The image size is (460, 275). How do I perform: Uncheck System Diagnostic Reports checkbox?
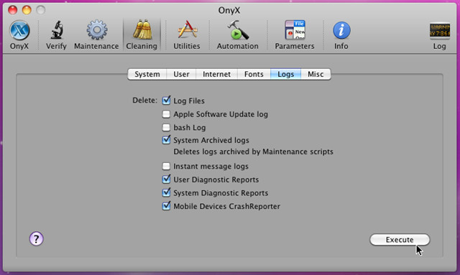pyautogui.click(x=166, y=193)
